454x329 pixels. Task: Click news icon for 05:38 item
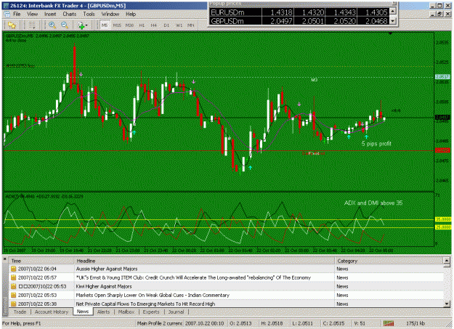click(13, 304)
